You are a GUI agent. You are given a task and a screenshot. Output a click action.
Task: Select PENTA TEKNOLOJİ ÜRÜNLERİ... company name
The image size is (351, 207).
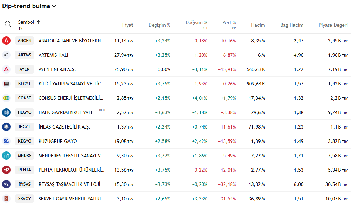[72, 170]
